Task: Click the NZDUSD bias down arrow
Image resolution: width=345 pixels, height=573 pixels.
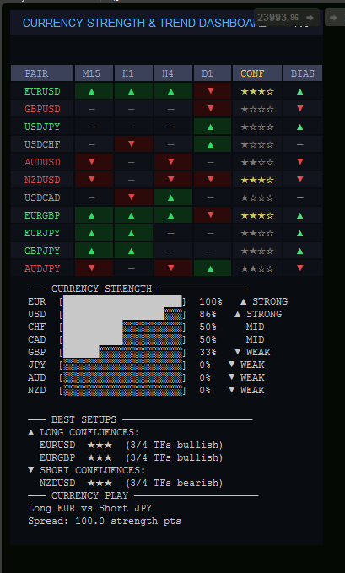Action: click(x=300, y=180)
